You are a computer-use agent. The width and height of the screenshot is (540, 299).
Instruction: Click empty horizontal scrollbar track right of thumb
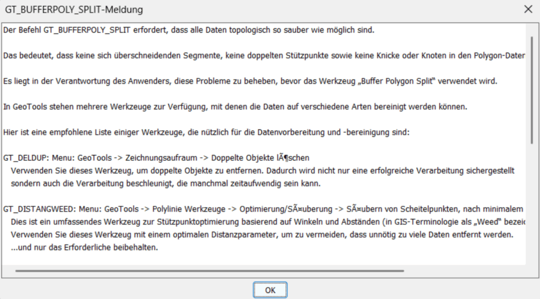(x=464, y=271)
